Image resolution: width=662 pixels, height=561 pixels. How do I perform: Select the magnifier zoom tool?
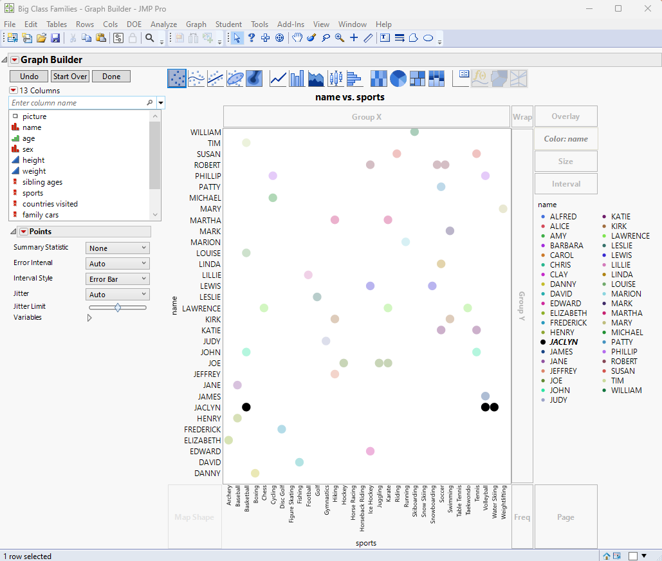339,37
